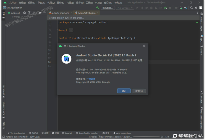This screenshot has height=140, width=205.
Task: Click the Gradle download progress bar
Action: [x=146, y=137]
